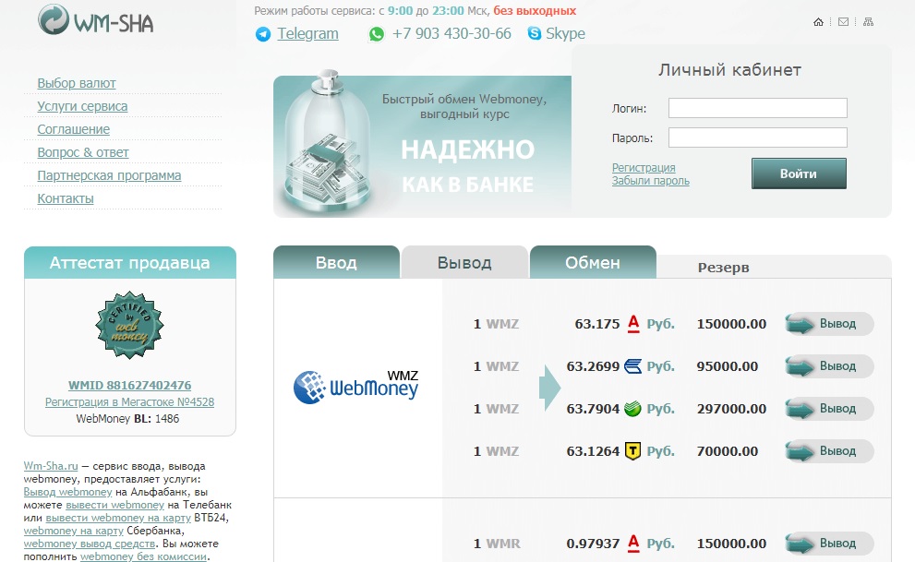Image resolution: width=915 pixels, height=562 pixels.
Task: Open вывести webmoney на карту link
Action: 118,518
